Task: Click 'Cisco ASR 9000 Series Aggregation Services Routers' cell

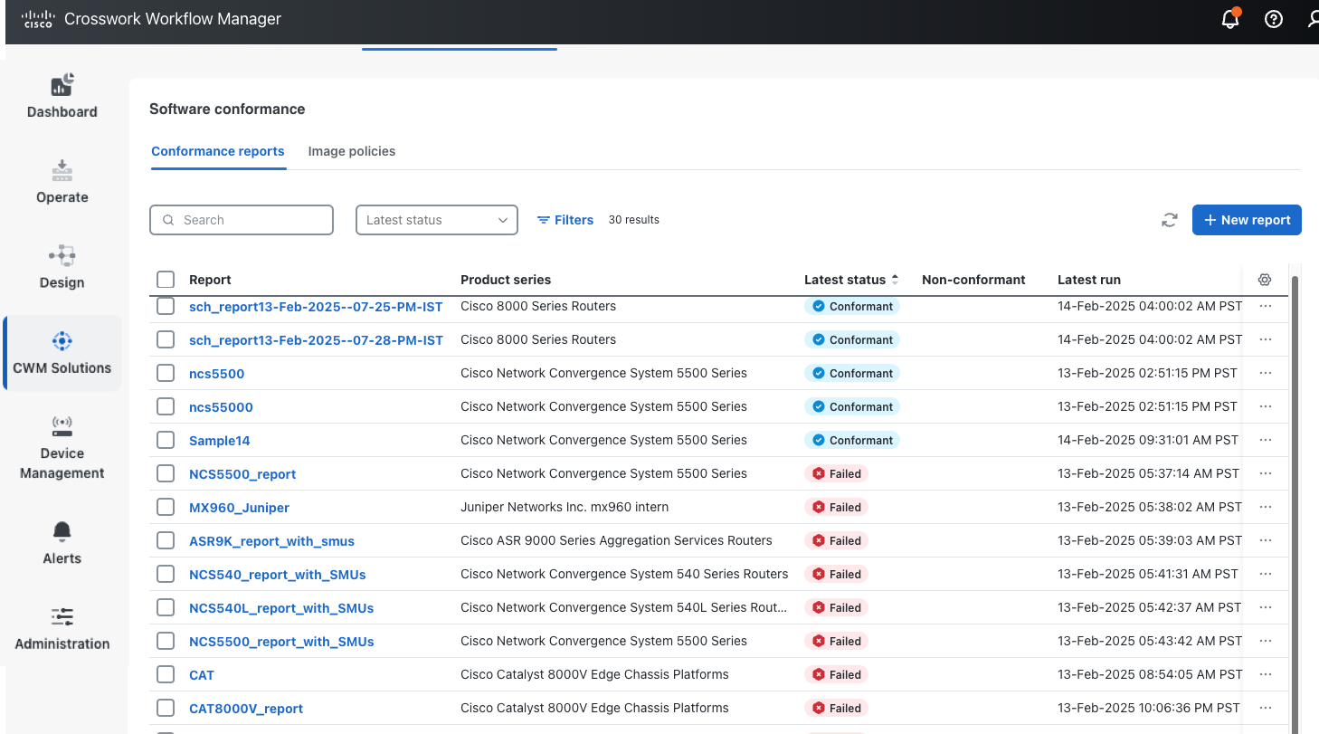Action: 616,540
